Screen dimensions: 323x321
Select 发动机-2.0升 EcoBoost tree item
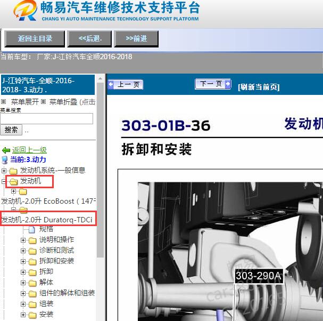point(48,201)
